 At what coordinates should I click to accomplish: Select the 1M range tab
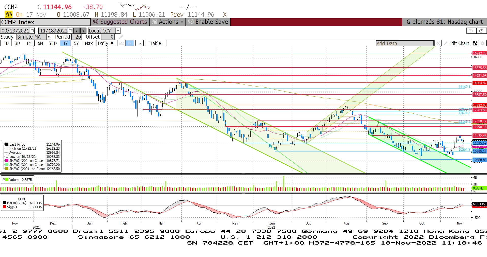click(x=29, y=43)
